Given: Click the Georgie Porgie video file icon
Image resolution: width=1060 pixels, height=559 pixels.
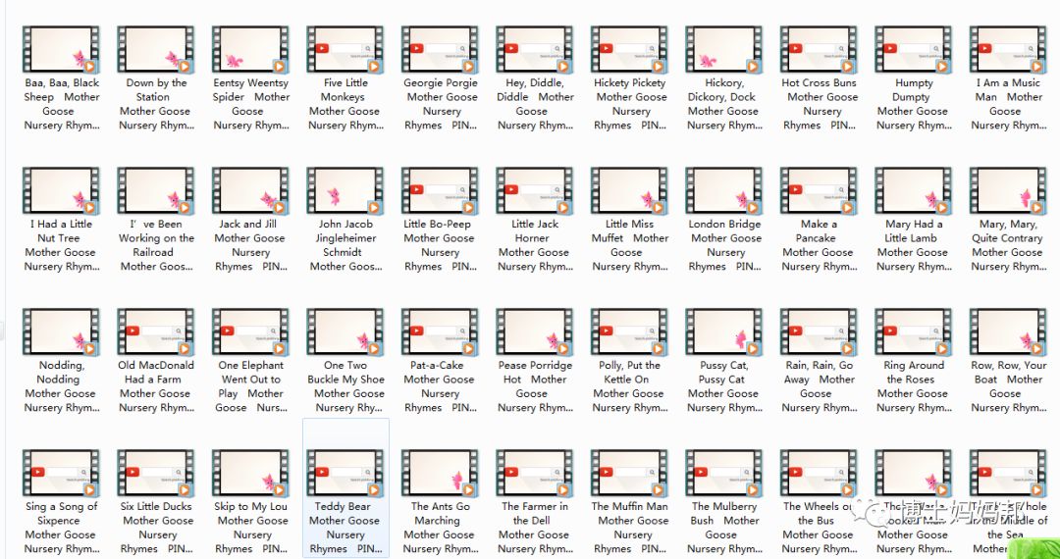Looking at the screenshot, I should coord(440,49).
